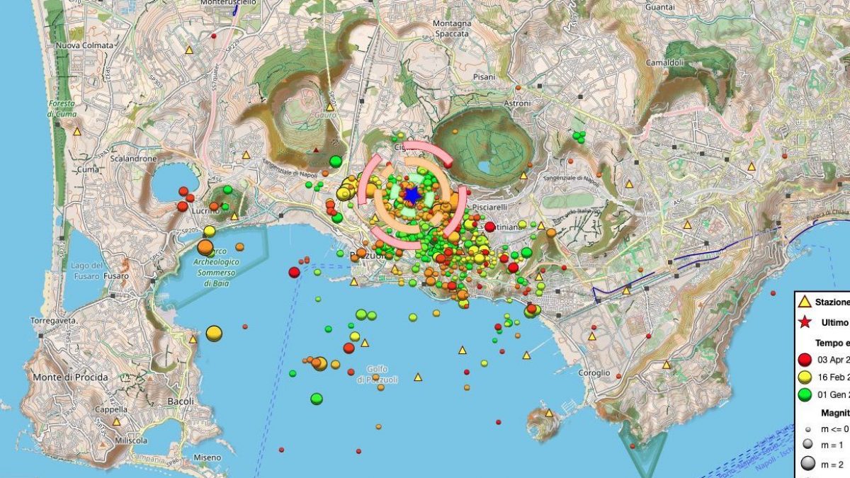The height and width of the screenshot is (478, 850).
Task: Select the lone red earthquake marker in the gulf
Action: (295, 271)
